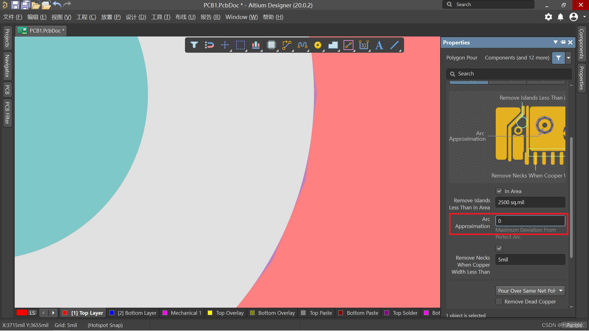This screenshot has width=589, height=331.
Task: Open the 布线 menu
Action: tap(185, 17)
